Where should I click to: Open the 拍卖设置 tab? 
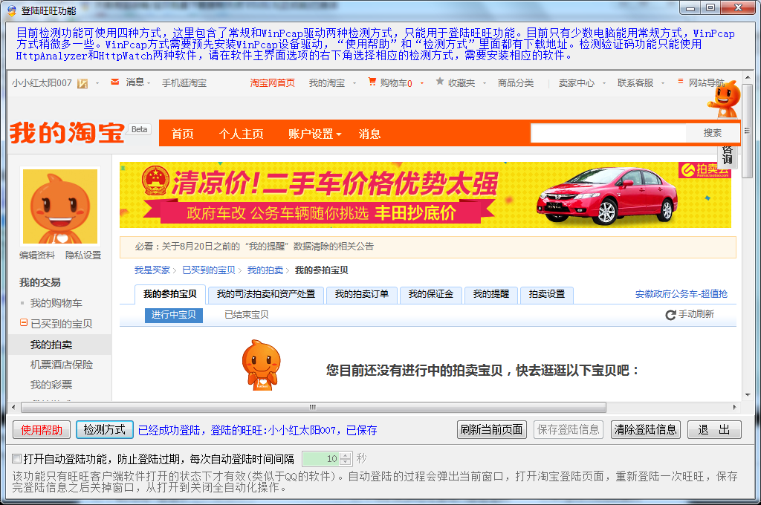547,294
